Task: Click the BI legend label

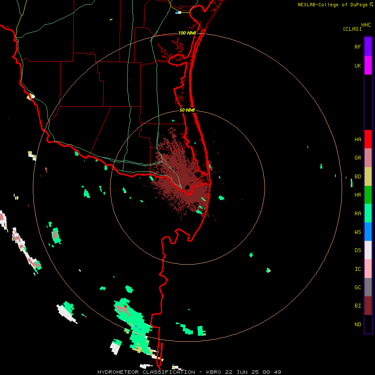Action: tap(357, 306)
